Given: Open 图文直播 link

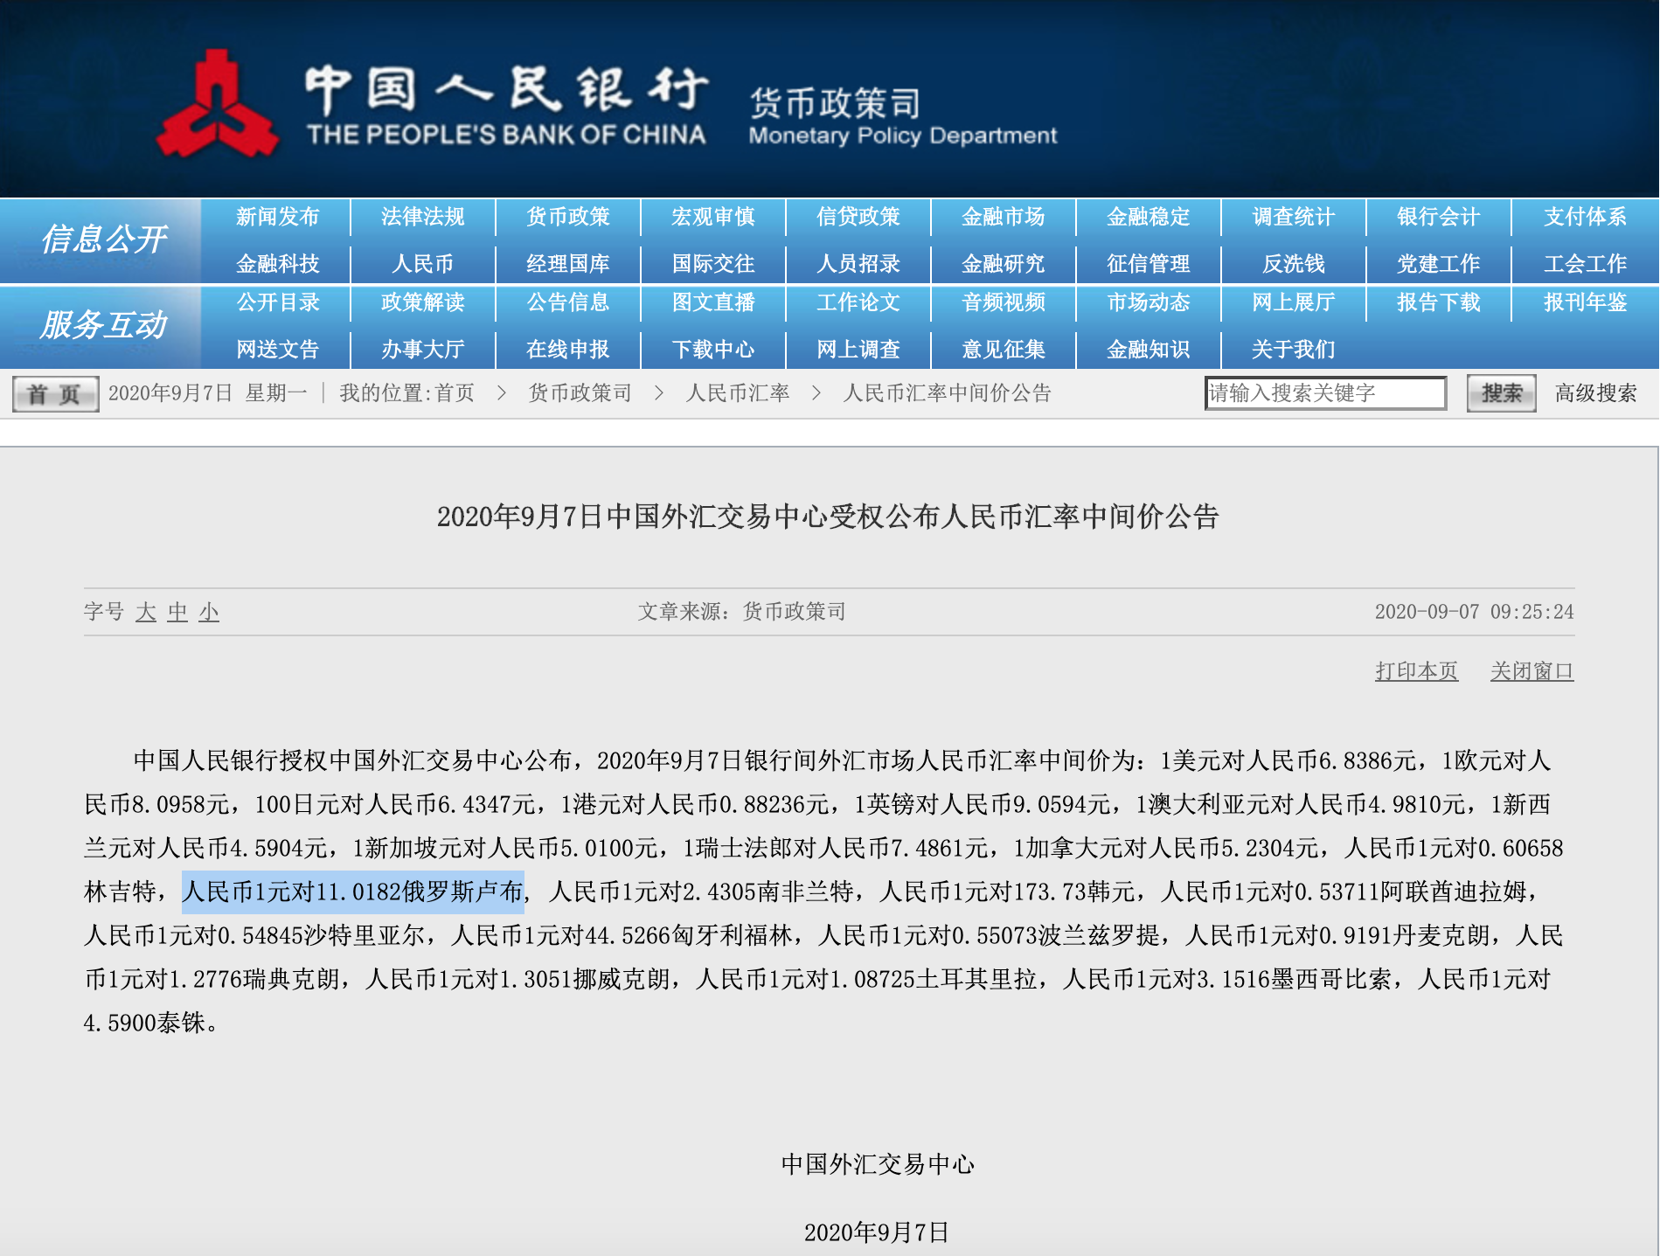Looking at the screenshot, I should (712, 302).
